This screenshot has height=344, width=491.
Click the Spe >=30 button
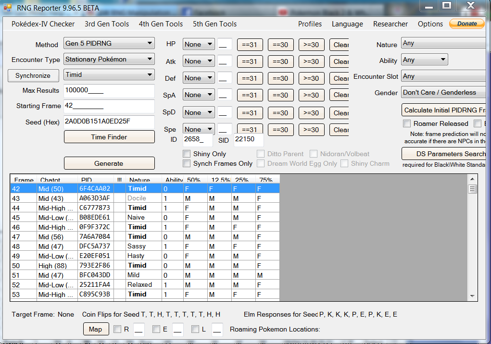click(311, 129)
